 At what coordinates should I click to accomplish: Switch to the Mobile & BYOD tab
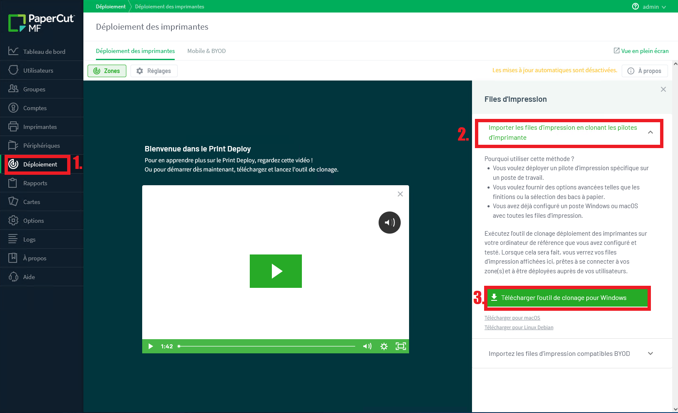coord(206,51)
